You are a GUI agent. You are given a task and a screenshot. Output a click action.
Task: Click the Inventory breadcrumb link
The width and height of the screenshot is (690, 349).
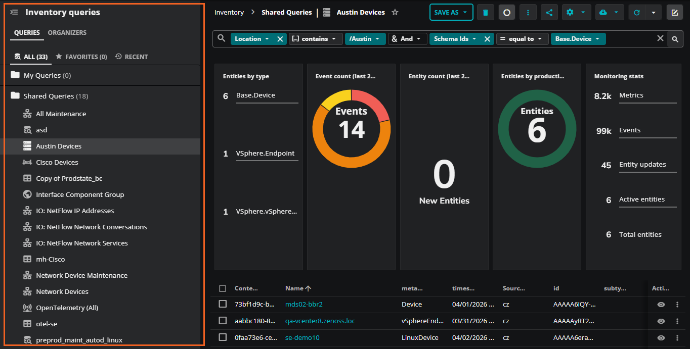[x=229, y=13]
